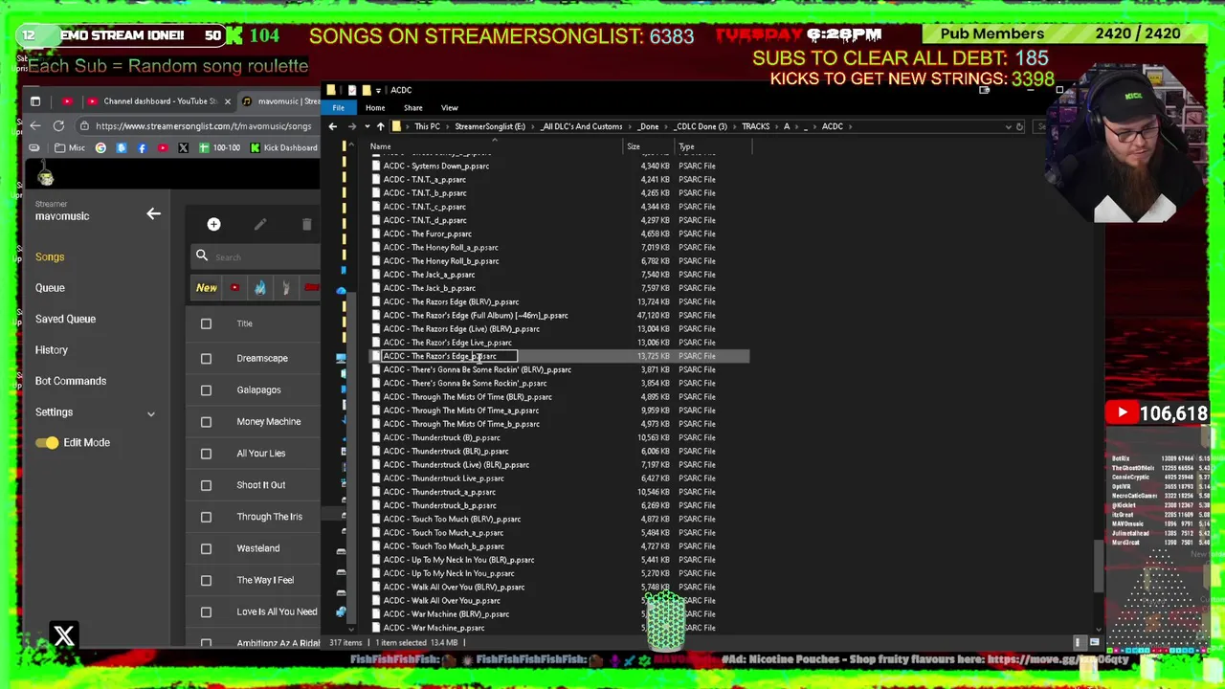Open the File menu in Explorer
The height and width of the screenshot is (689, 1225).
338,108
